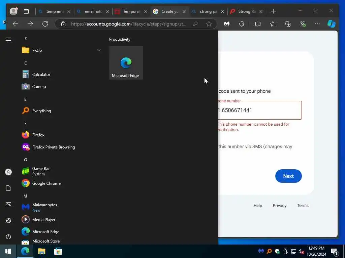This screenshot has height=258, width=345.
Task: Click the phone number input field
Action: 260,110
